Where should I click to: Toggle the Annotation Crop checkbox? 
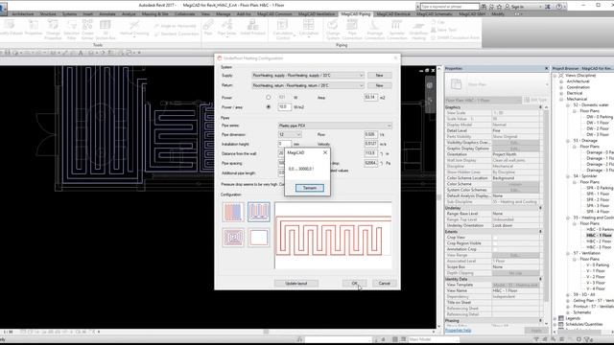(495, 249)
